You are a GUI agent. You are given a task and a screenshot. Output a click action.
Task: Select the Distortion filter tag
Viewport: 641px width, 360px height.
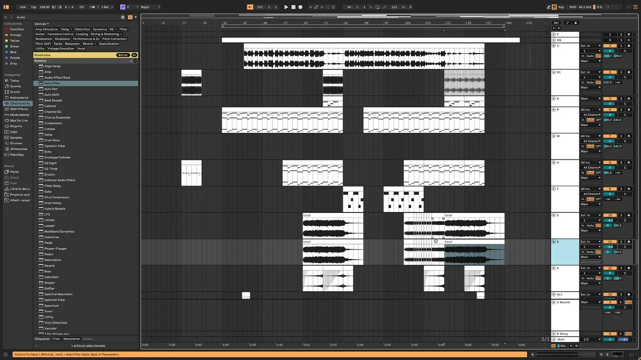[83, 29]
